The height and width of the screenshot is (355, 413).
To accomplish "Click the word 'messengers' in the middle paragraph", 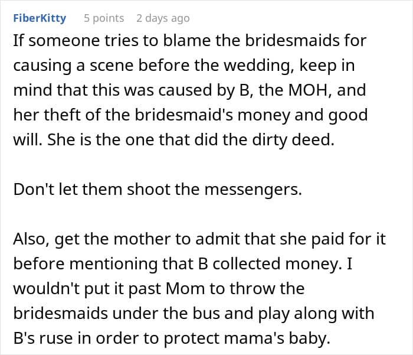I will coord(253,190).
